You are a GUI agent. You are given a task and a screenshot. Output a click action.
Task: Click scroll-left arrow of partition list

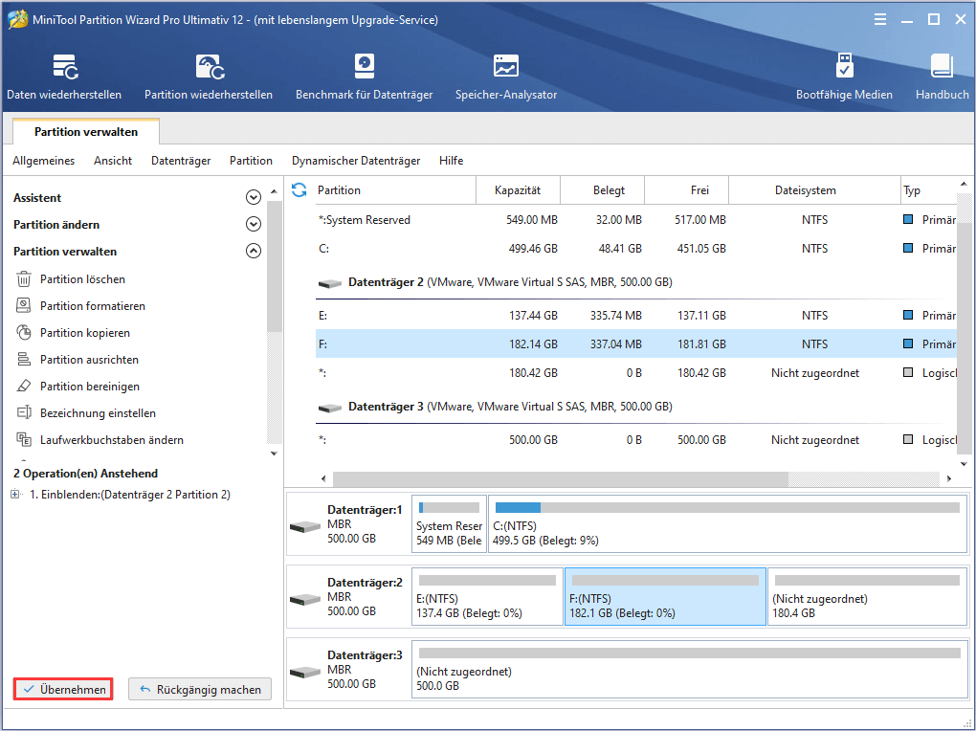323,478
